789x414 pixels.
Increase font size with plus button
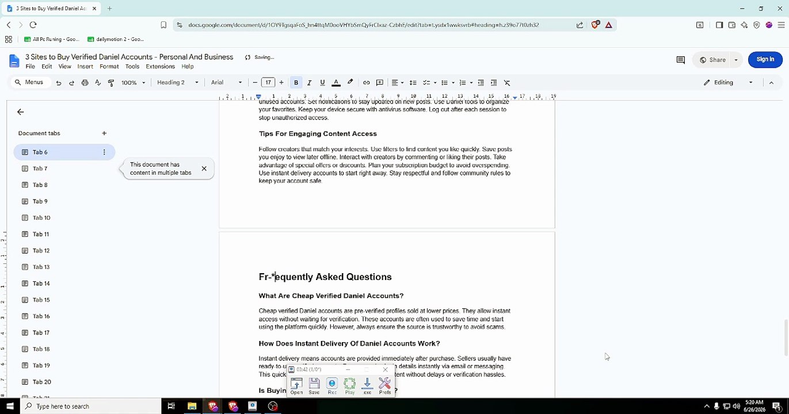pyautogui.click(x=281, y=83)
